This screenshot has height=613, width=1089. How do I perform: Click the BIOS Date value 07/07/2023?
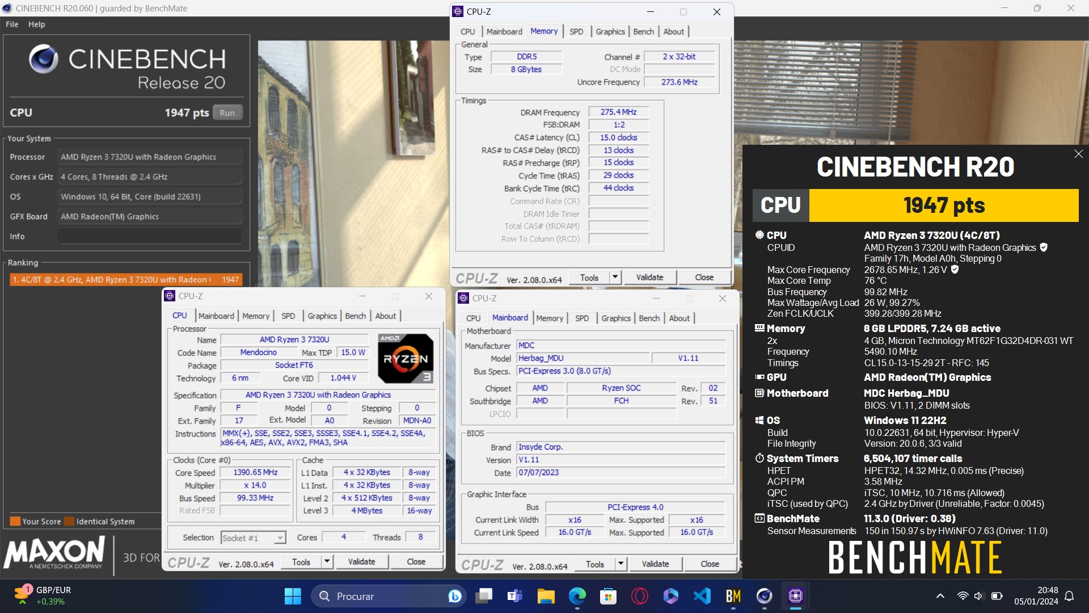tap(621, 472)
